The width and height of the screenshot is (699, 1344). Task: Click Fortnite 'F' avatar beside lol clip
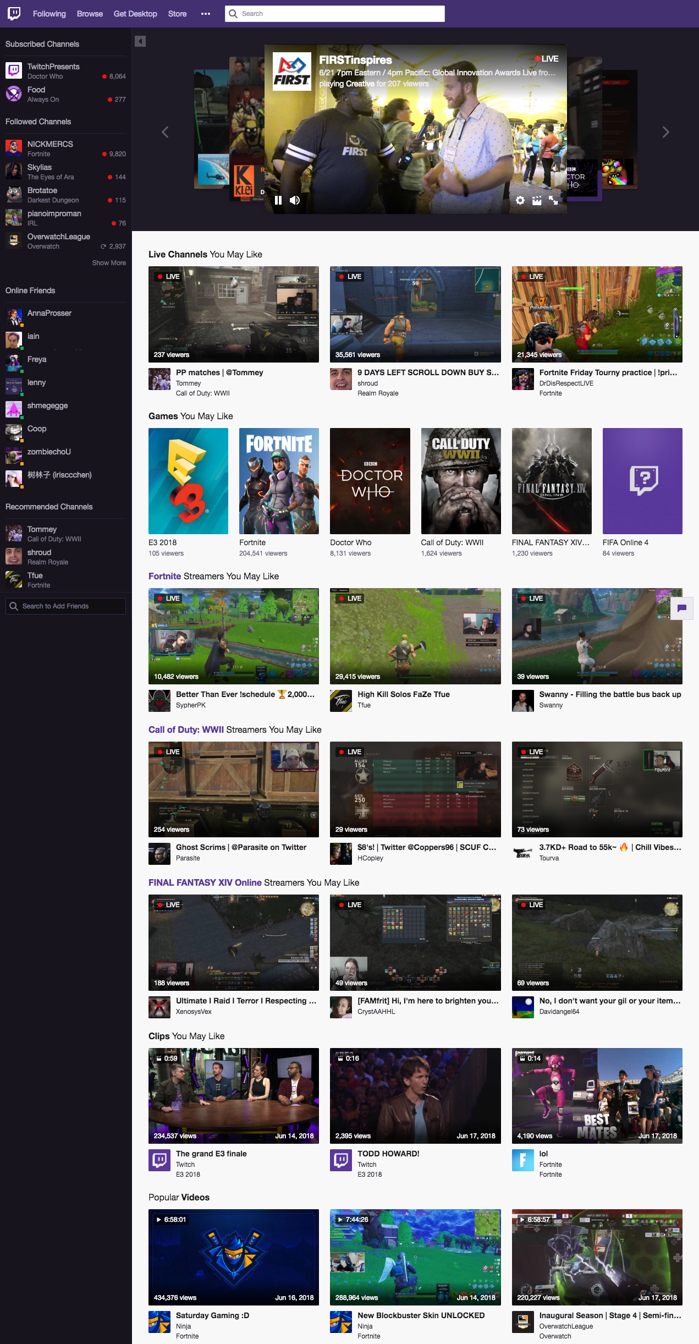click(x=523, y=1160)
